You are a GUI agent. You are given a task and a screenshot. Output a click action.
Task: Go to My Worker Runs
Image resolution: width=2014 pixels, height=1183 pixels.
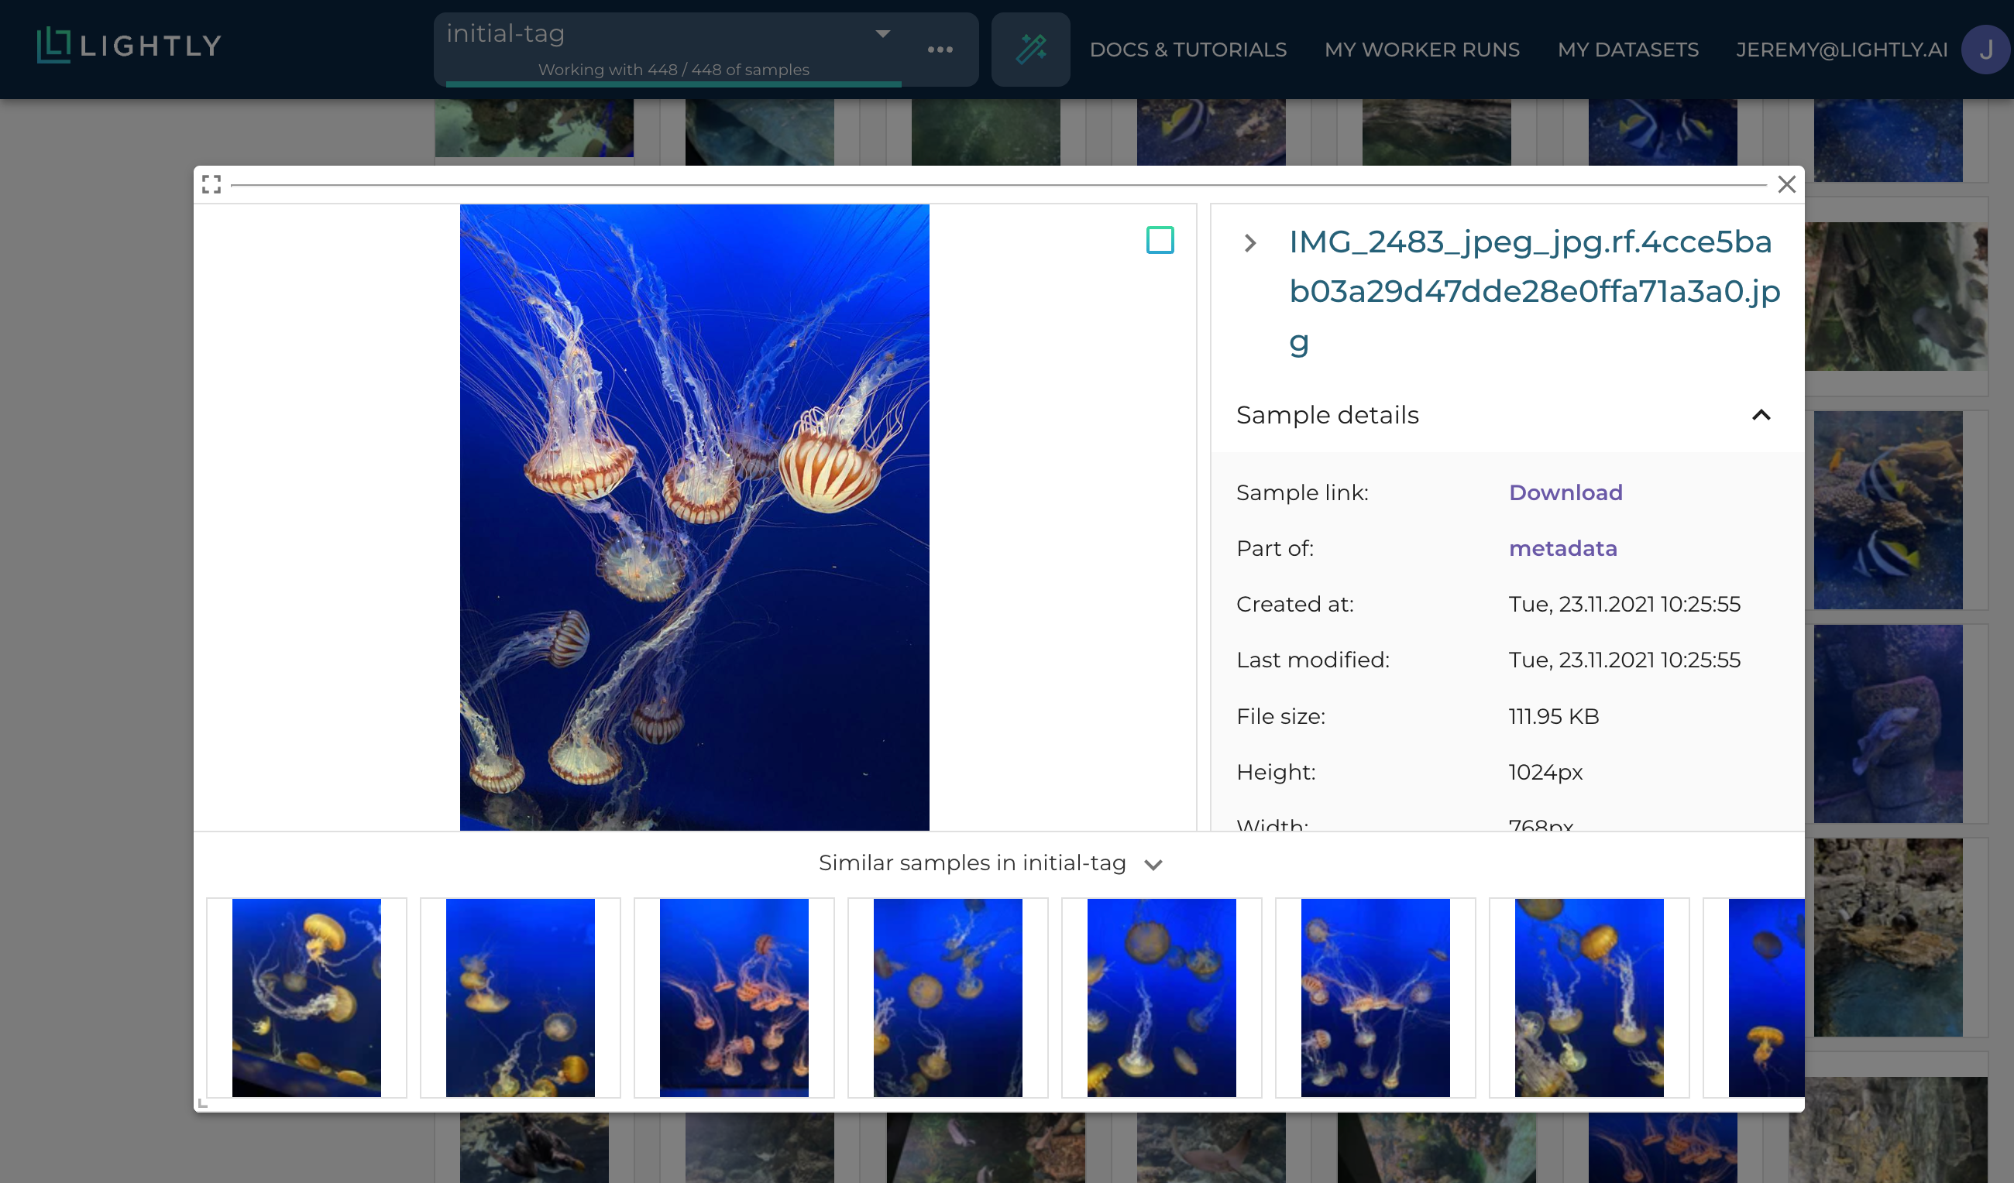point(1421,50)
